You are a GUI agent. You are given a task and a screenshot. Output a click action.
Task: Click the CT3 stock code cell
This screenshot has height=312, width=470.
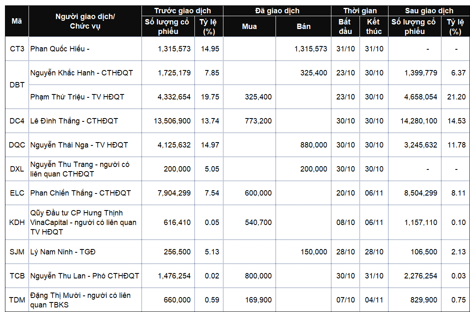click(17, 48)
